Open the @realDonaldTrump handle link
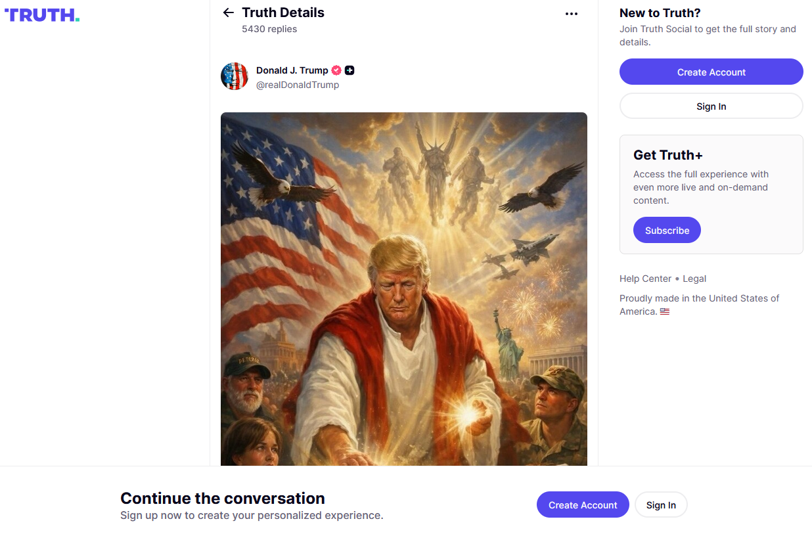The image size is (812, 538). click(x=297, y=85)
